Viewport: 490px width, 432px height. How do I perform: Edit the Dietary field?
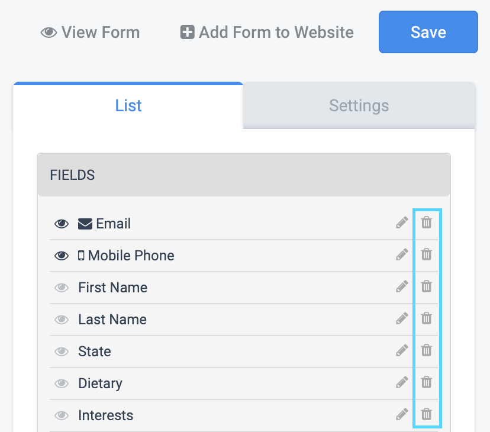coord(402,382)
